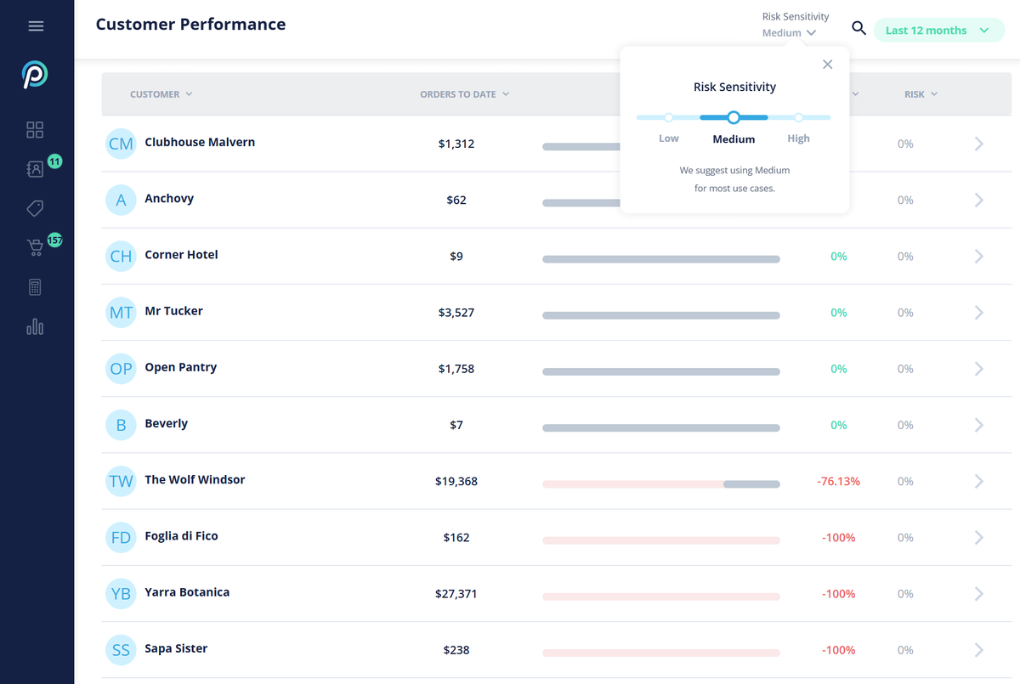Open Sapa Sister row arrow
Image resolution: width=1020 pixels, height=684 pixels.
(x=979, y=650)
